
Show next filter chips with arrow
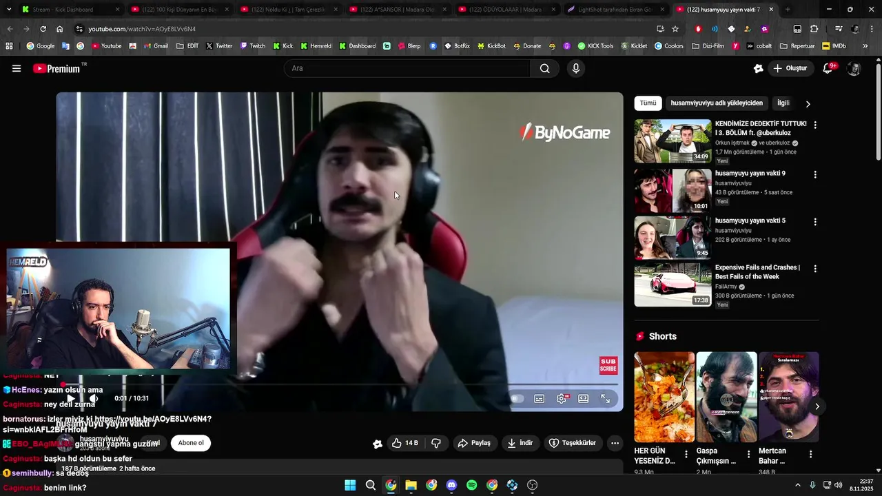pyautogui.click(x=808, y=103)
